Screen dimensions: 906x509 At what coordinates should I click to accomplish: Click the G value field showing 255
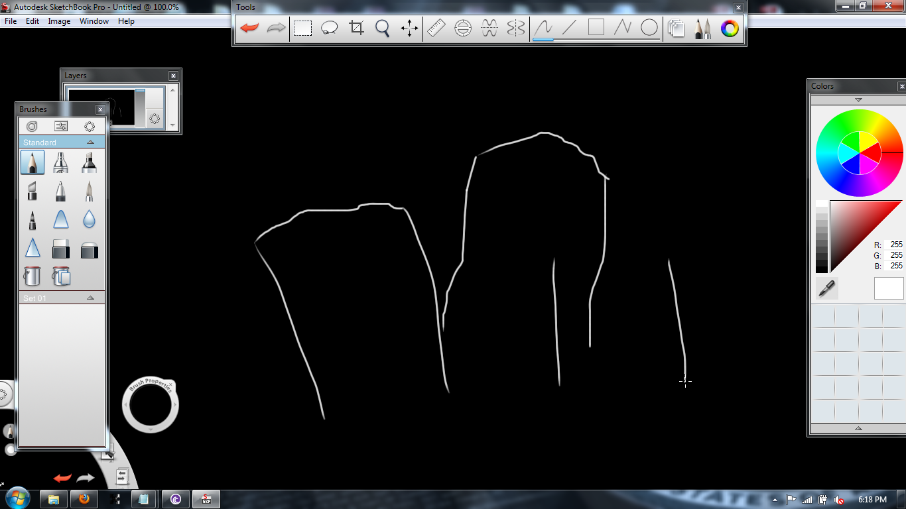click(x=896, y=255)
